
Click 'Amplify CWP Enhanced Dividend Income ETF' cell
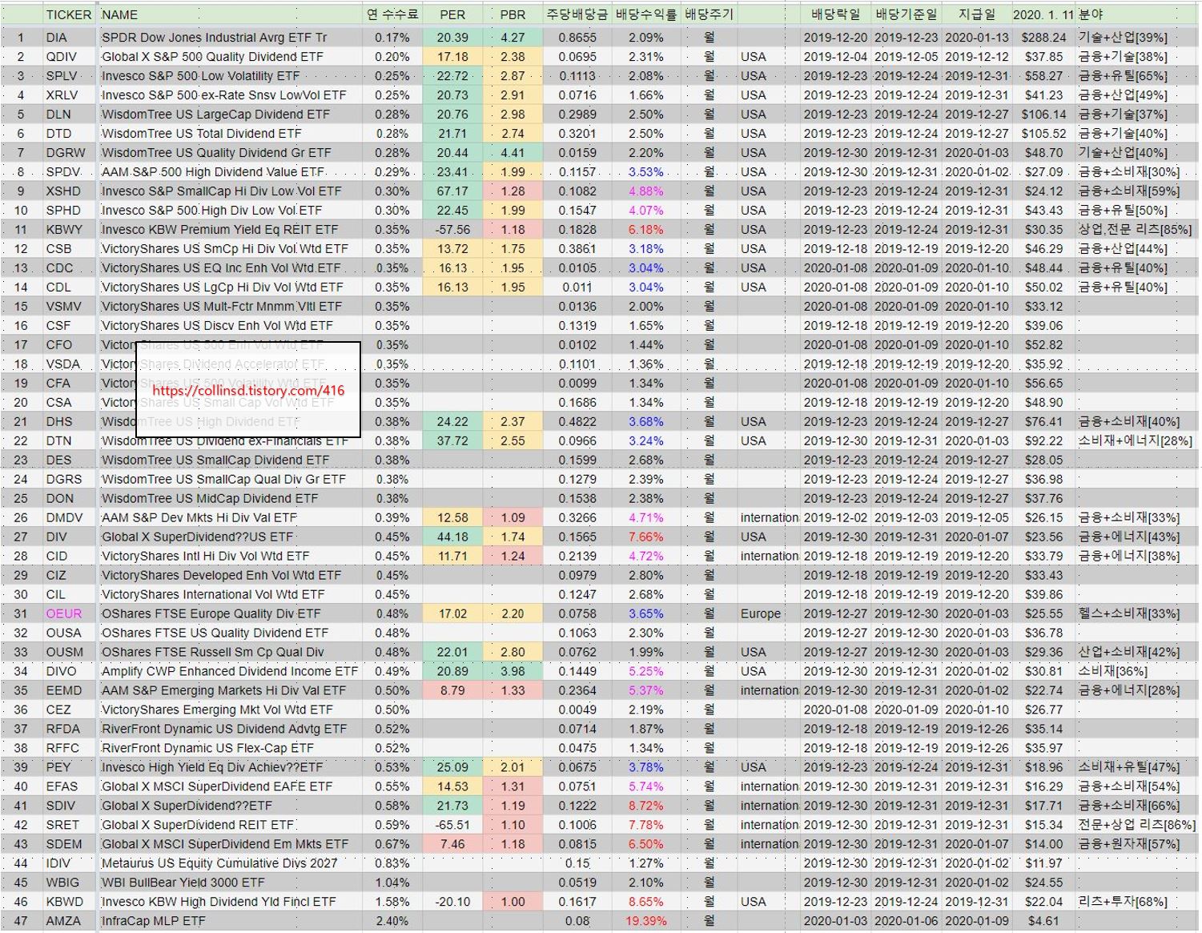[x=230, y=671]
